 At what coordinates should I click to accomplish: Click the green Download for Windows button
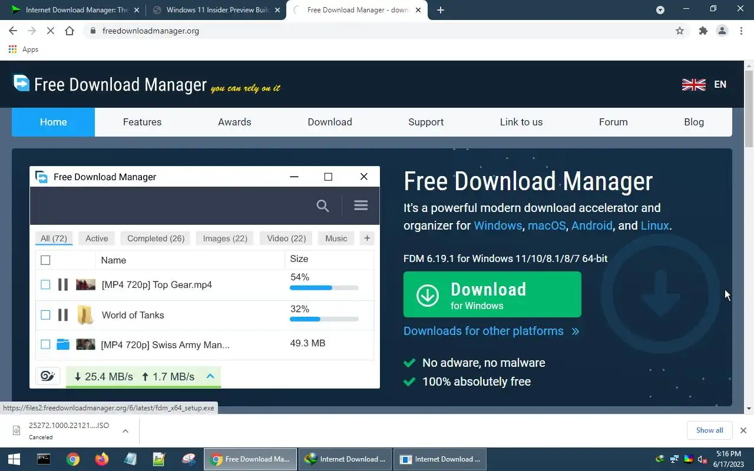coord(492,294)
